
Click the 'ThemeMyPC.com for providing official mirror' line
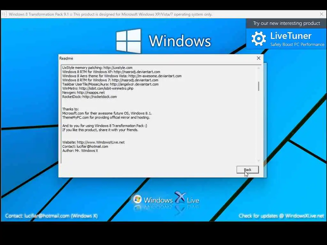[x=106, y=117]
